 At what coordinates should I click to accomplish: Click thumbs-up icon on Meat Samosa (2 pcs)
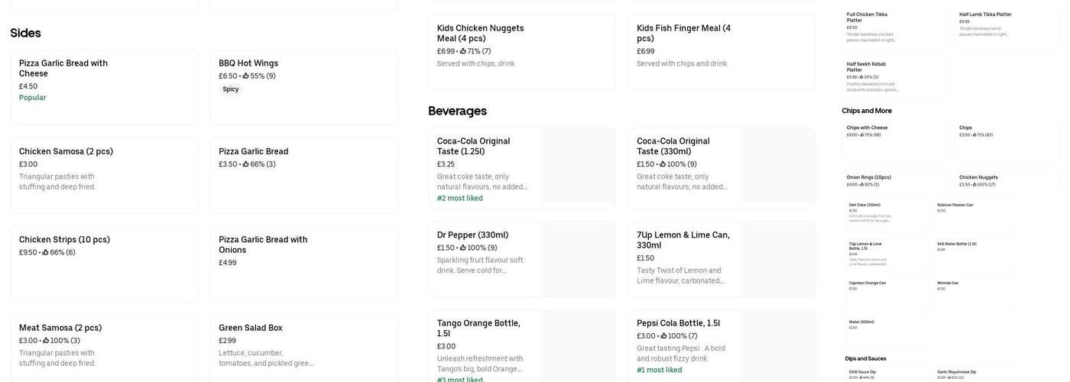pyautogui.click(x=46, y=341)
